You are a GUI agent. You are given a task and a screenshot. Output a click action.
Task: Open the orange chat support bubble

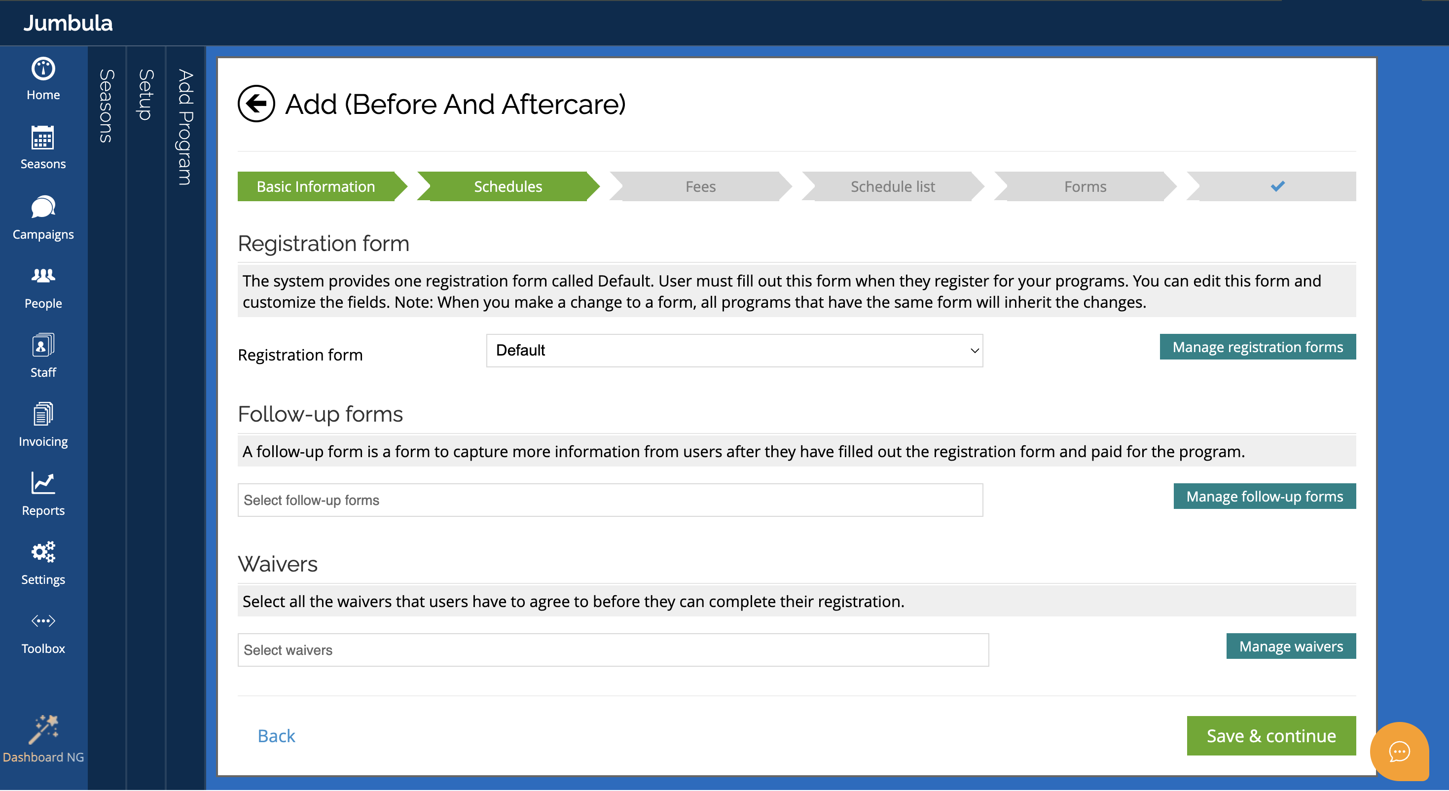click(x=1399, y=752)
